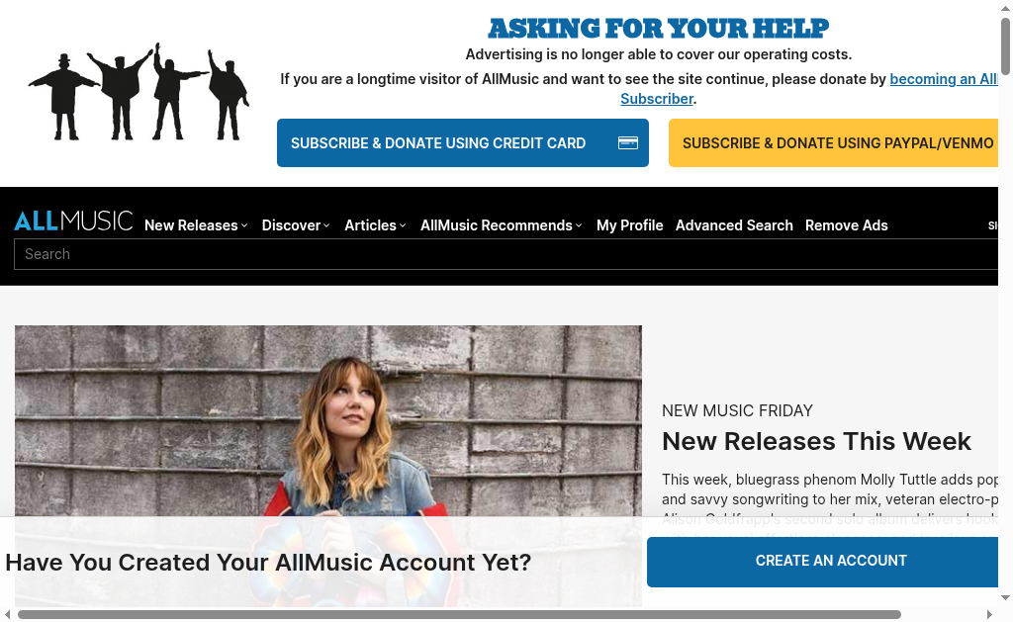
Task: Go to My Profile
Action: 630,225
